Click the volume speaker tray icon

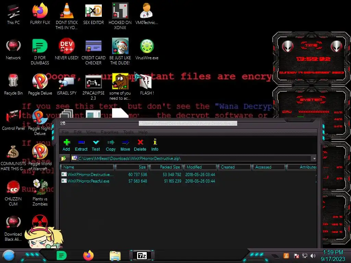click(313, 255)
